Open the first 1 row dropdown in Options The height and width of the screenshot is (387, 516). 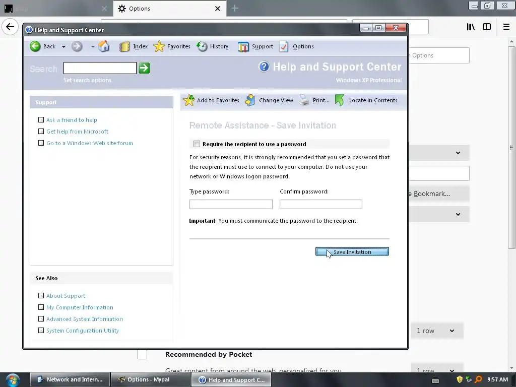(437, 331)
